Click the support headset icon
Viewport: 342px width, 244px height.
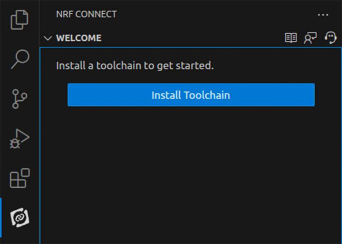[330, 38]
